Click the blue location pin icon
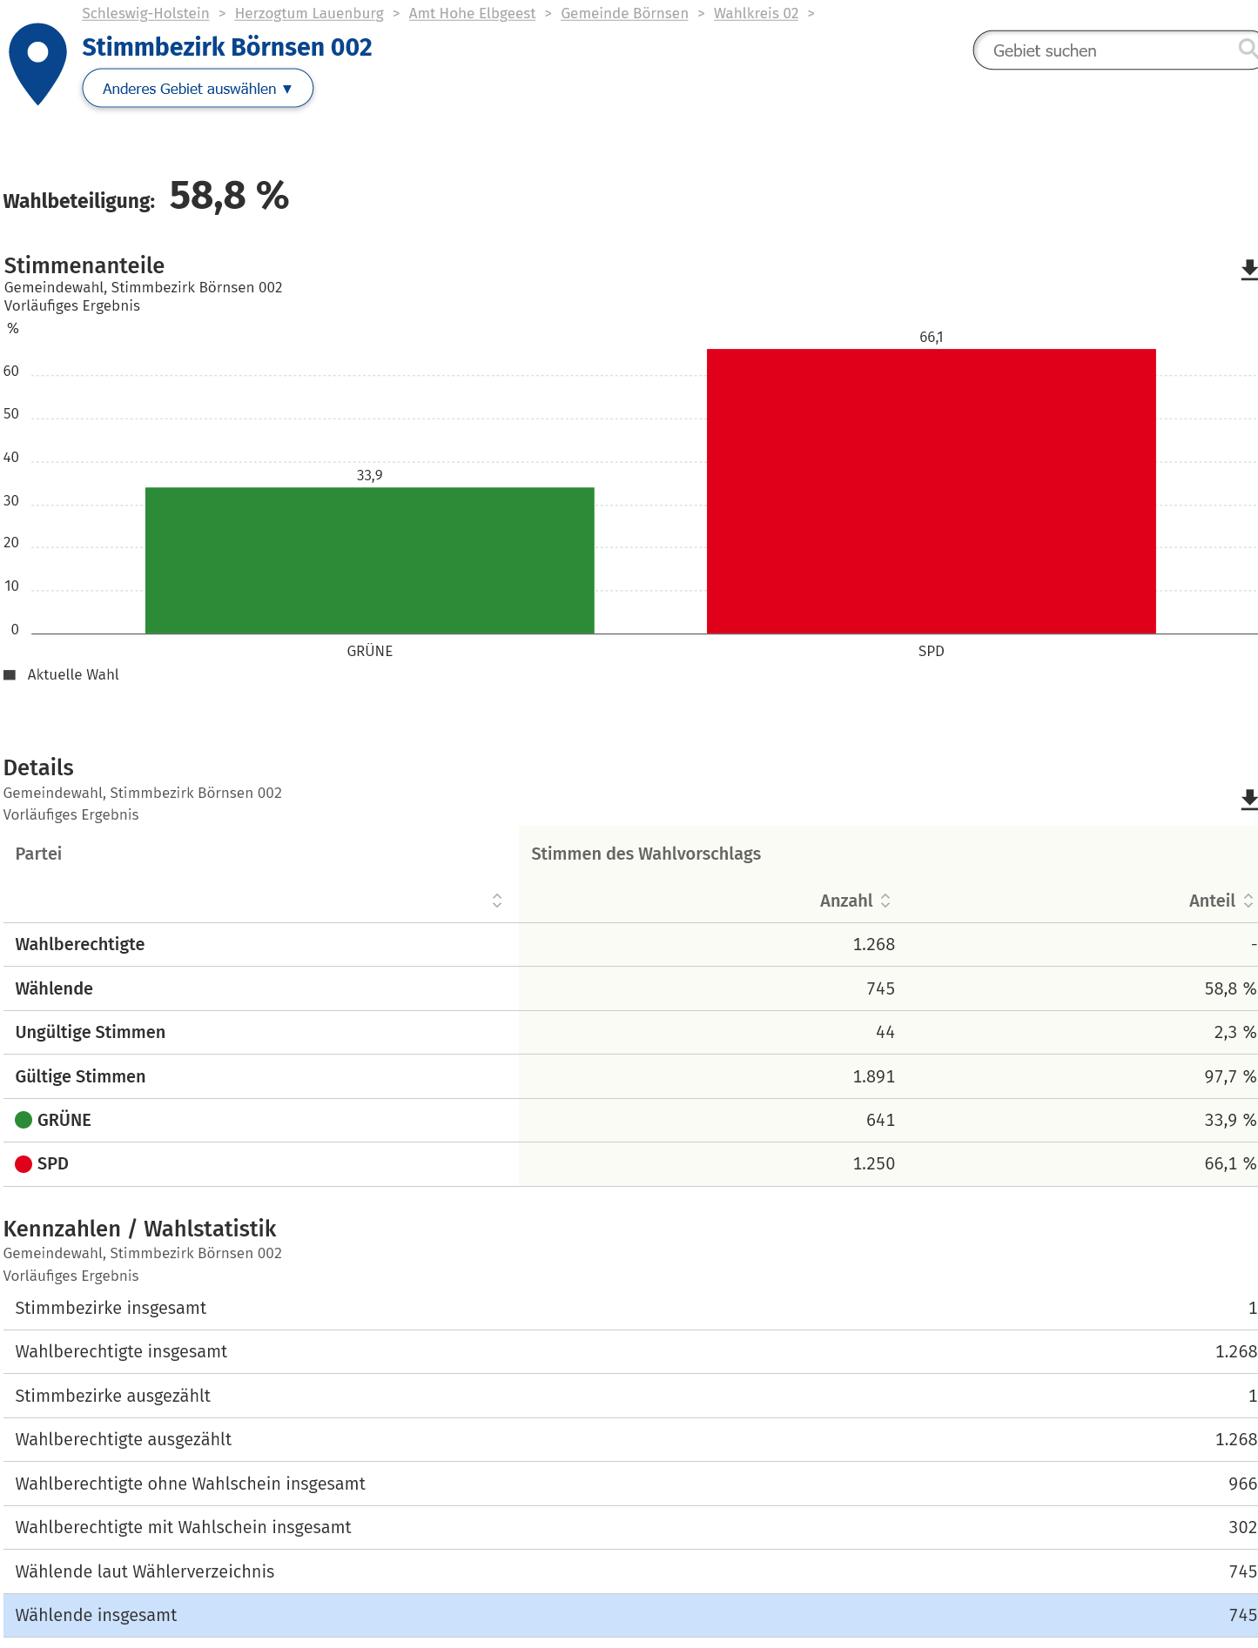 pos(37,61)
